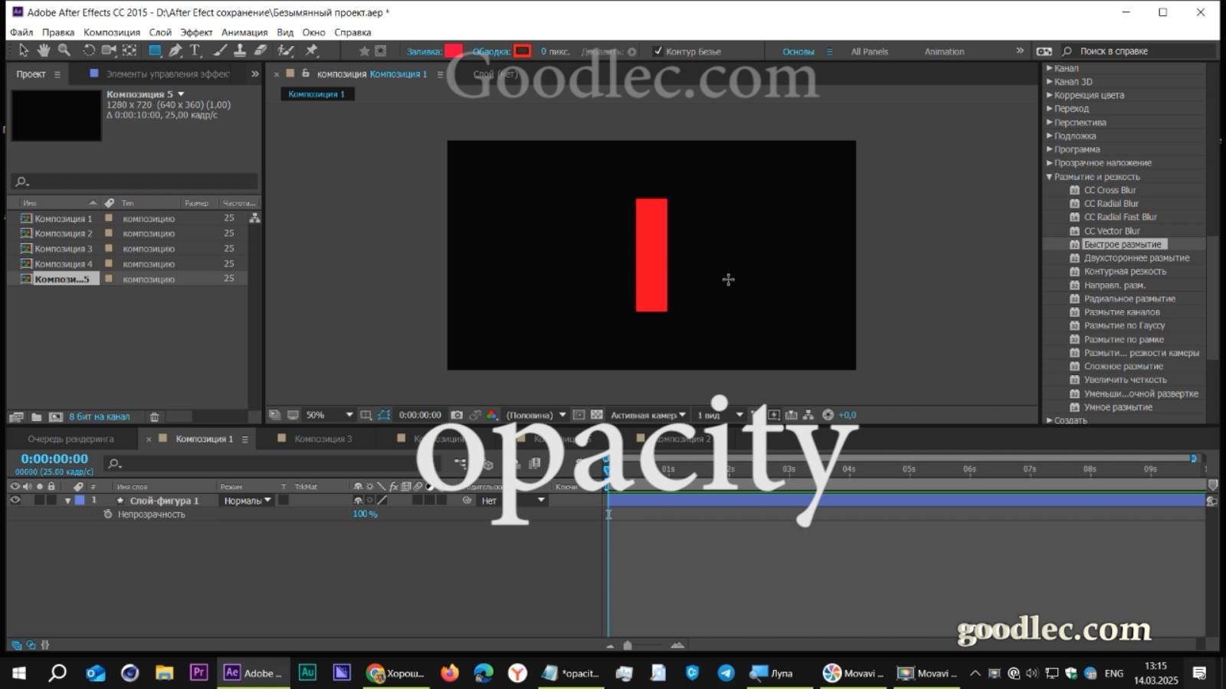Viewport: 1226px width, 689px height.
Task: Select the Type text tool
Action: [x=195, y=51]
